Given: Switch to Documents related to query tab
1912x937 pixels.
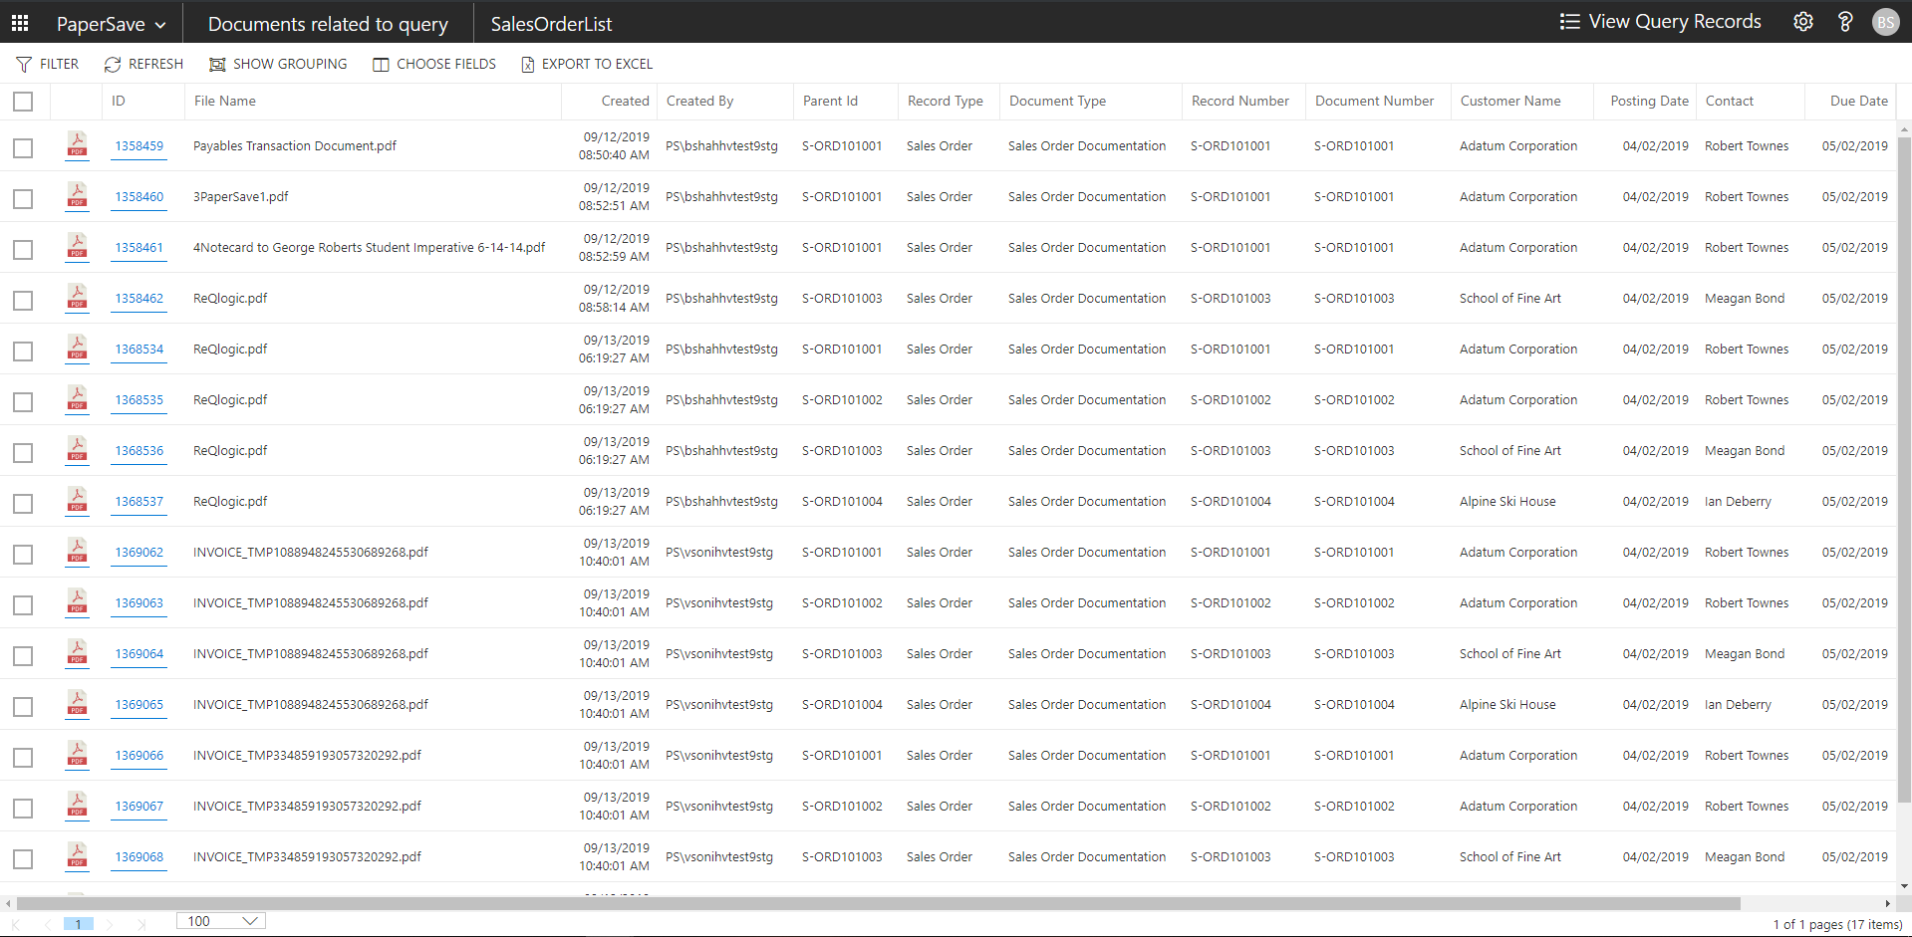Looking at the screenshot, I should (328, 24).
